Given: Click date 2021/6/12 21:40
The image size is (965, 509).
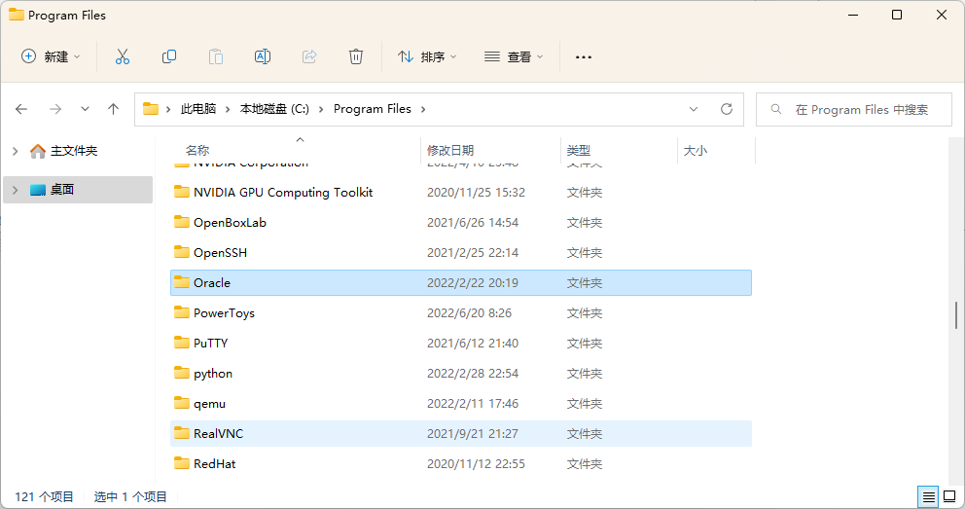Looking at the screenshot, I should (473, 343).
